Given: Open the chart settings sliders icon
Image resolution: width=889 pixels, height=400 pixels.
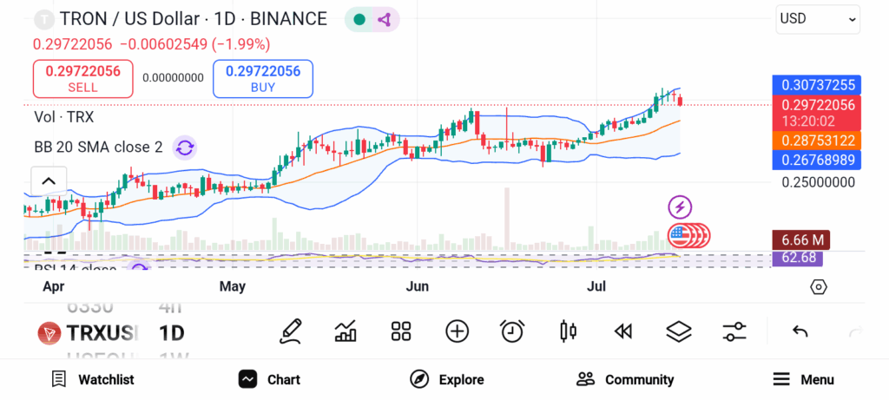Looking at the screenshot, I should coord(734,331).
